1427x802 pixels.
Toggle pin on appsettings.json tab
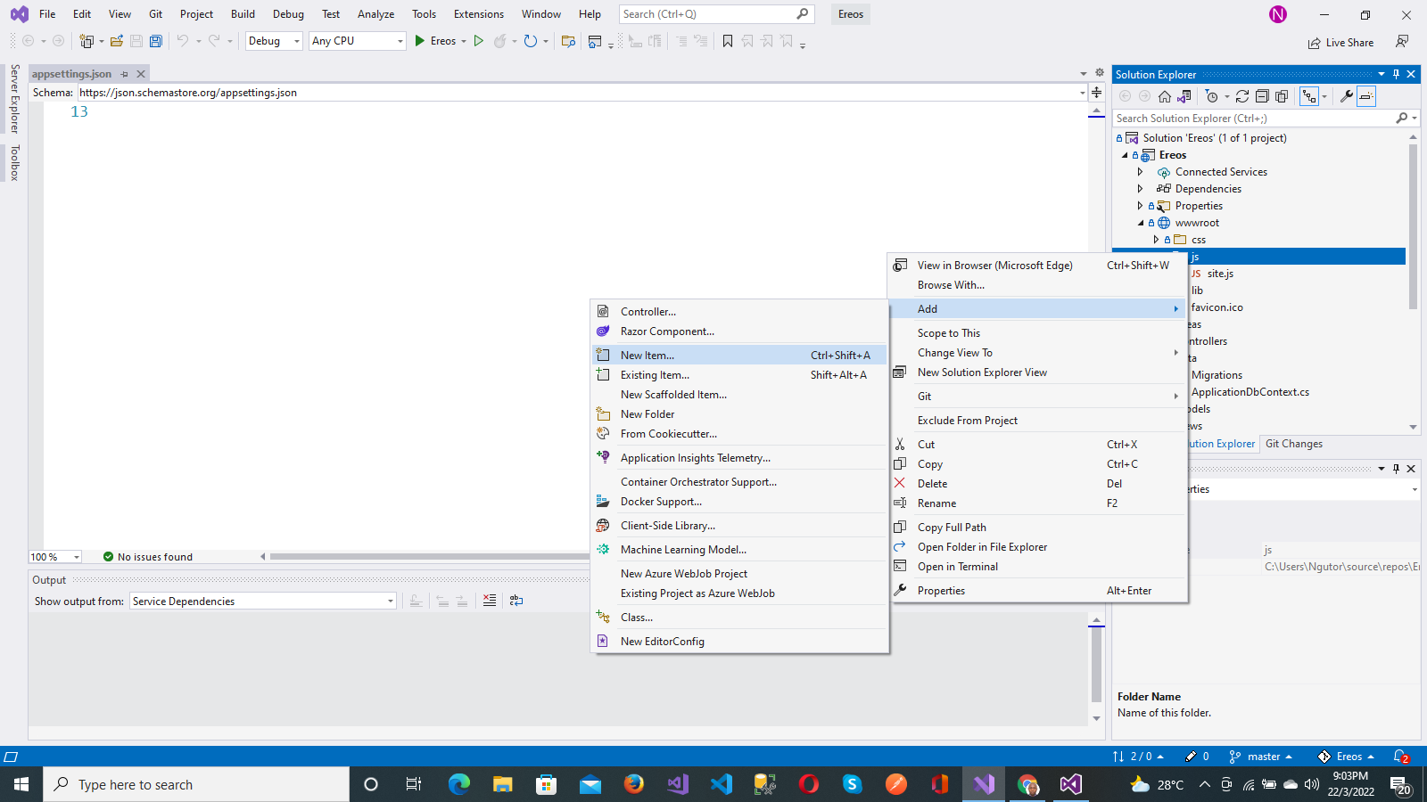(125, 74)
